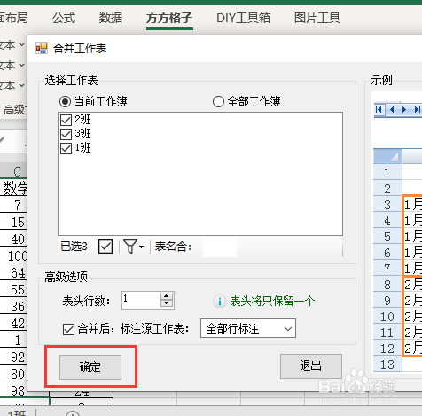This screenshot has width=422, height=416.
Task: Open the filter funnel dropdown
Action: pyautogui.click(x=133, y=247)
